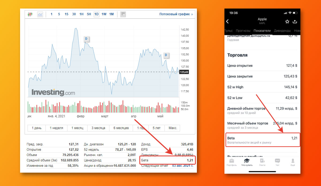Switch to the Прогнозы tab
Viewport: 321px width, 186px height.
(243, 31)
